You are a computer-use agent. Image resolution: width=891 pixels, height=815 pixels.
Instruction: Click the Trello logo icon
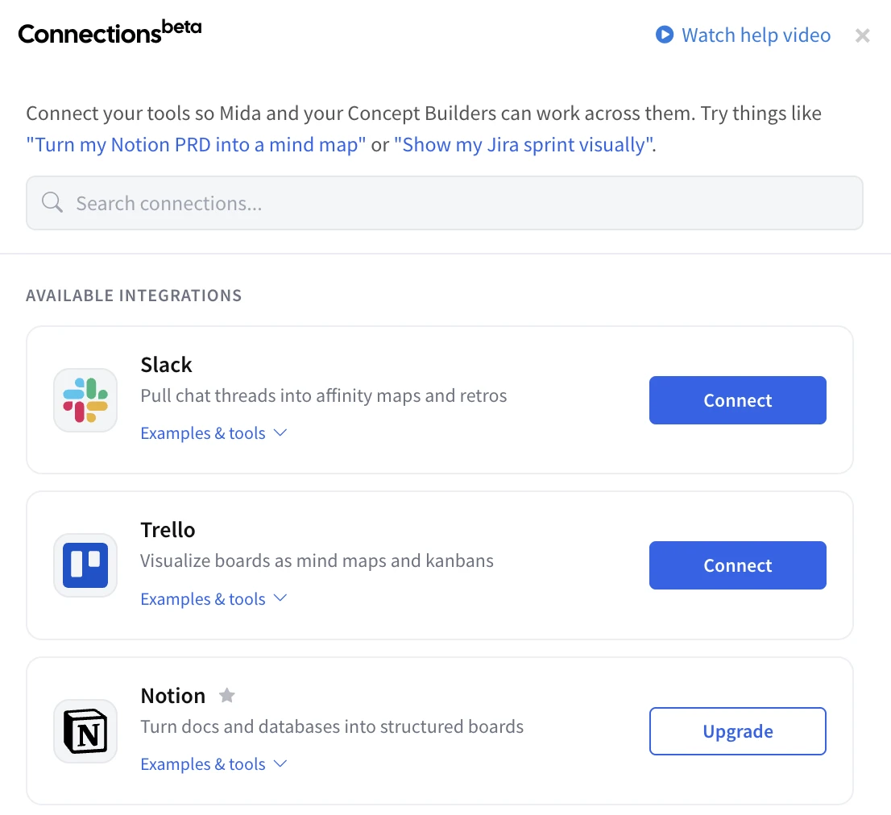[85, 565]
